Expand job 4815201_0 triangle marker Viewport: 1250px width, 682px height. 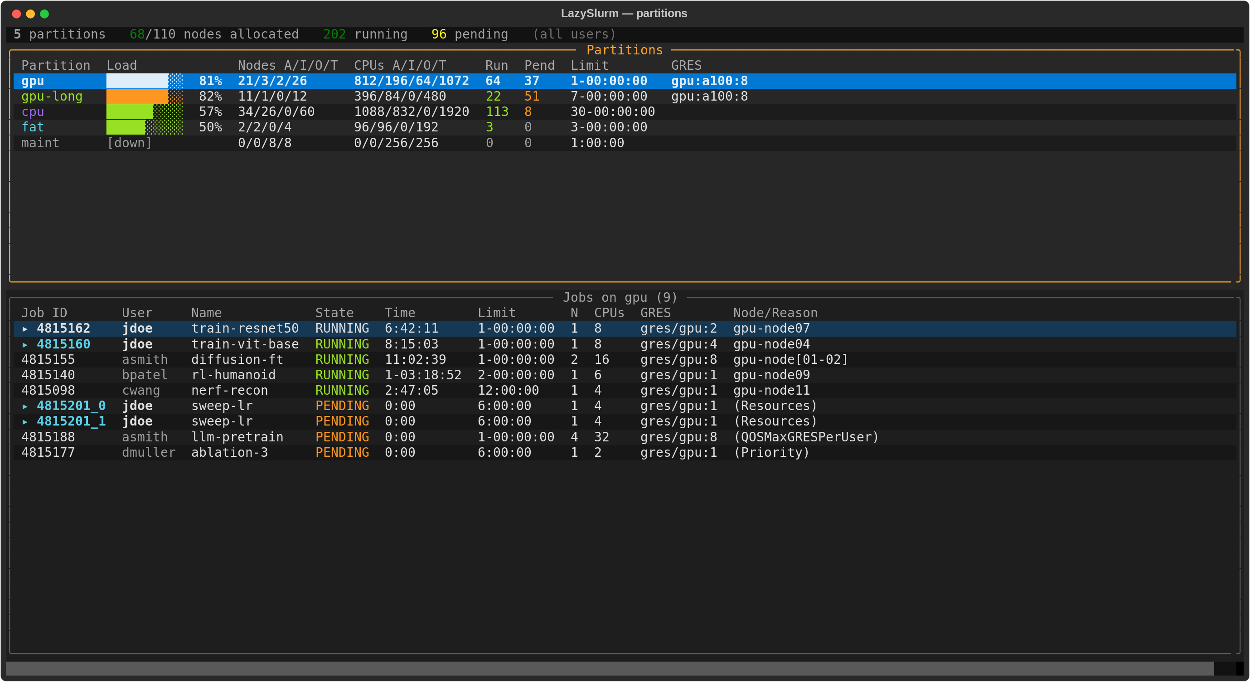tap(25, 406)
